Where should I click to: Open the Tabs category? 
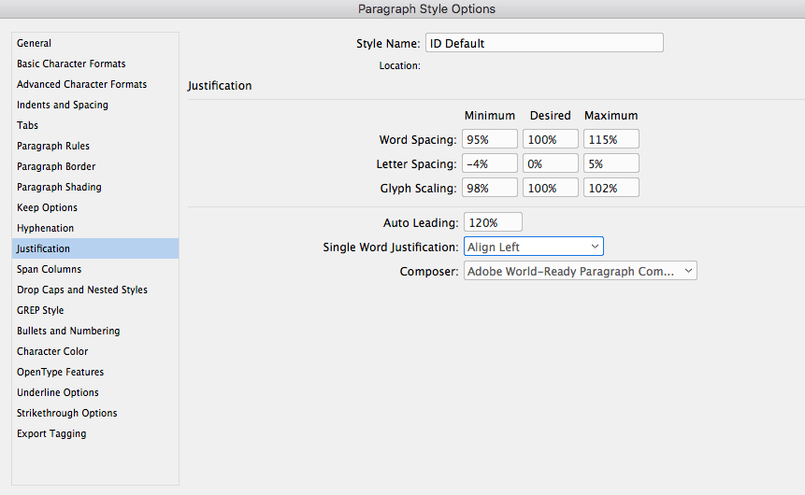coord(95,125)
